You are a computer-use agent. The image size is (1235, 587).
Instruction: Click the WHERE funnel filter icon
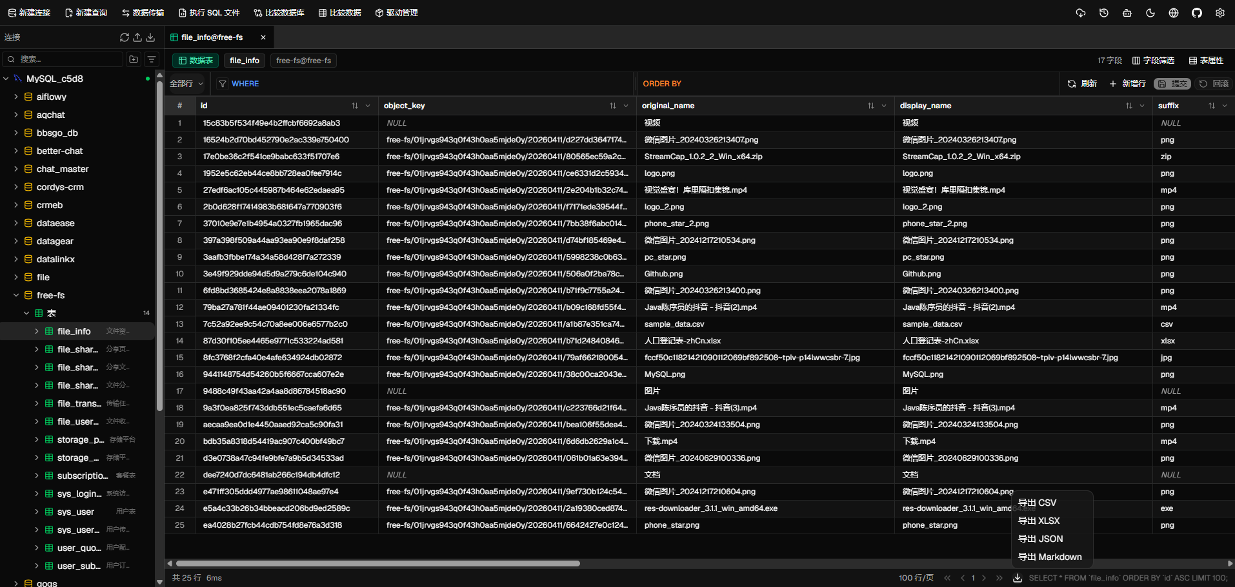point(223,84)
